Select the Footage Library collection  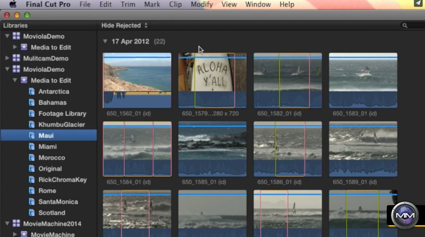pos(62,113)
